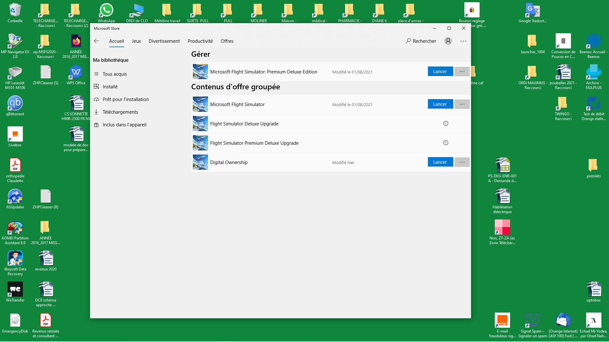Click Flight Simulator Deluxe Upgrade title
The height and width of the screenshot is (342, 609).
(x=244, y=124)
